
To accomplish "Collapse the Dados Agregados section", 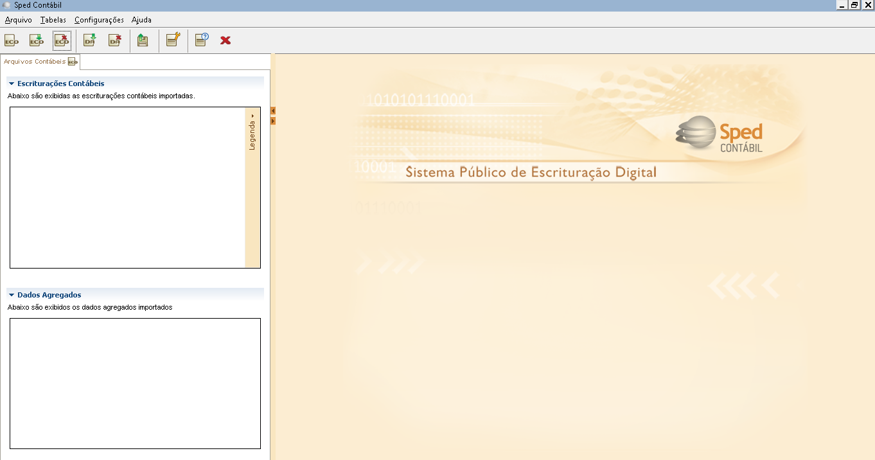I will [x=12, y=295].
